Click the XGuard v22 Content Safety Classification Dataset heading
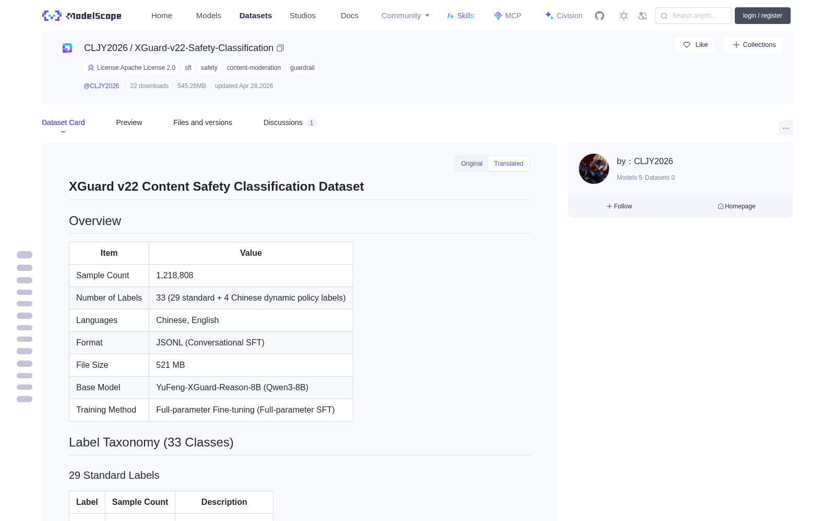The height and width of the screenshot is (521, 835). point(216,187)
